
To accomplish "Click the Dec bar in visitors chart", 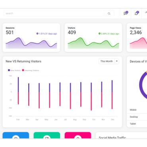I will tap(112, 95).
